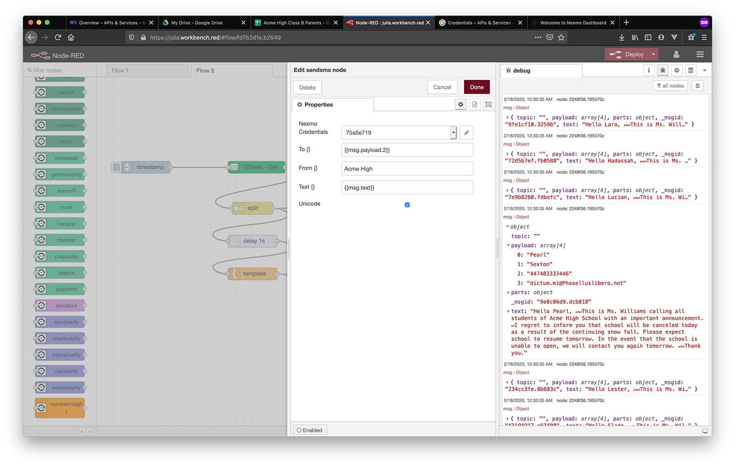The height and width of the screenshot is (467, 735).
Task: Click the Deploy button
Action: click(628, 54)
